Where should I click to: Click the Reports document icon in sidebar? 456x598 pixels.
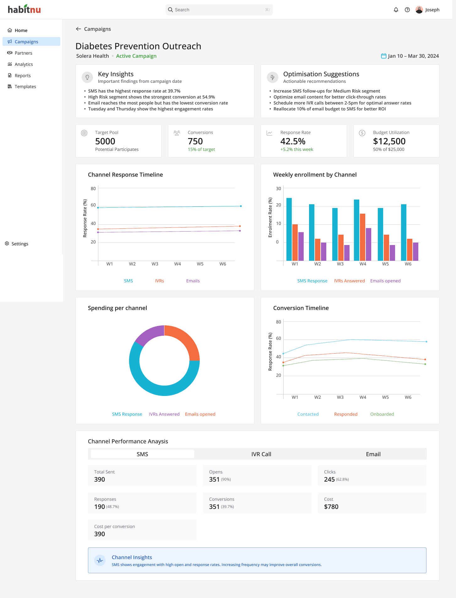10,76
